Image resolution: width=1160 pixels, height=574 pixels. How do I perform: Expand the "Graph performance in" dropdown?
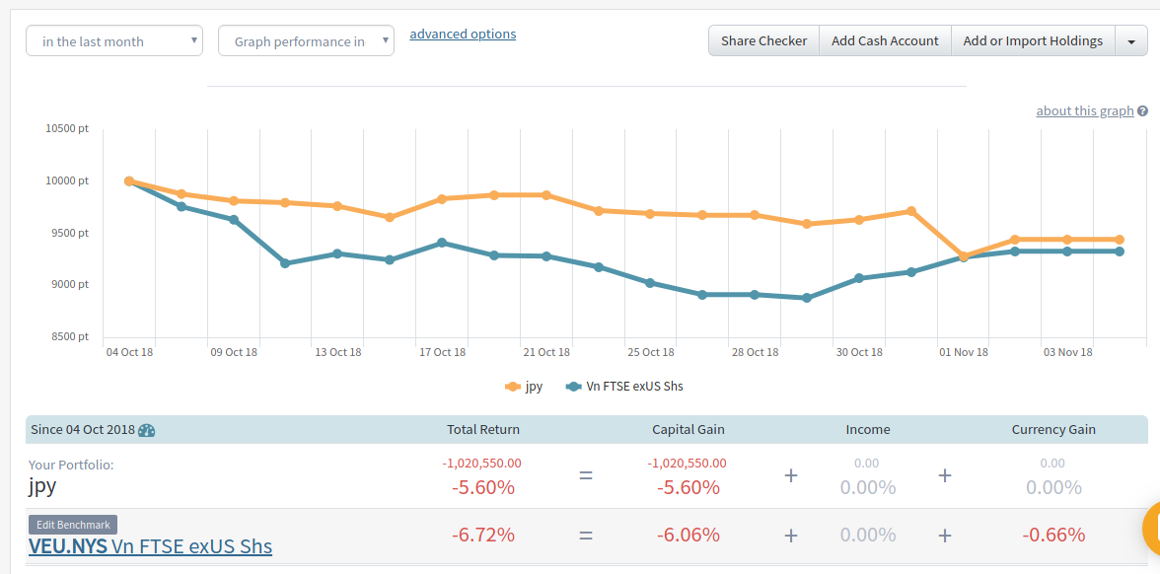click(306, 41)
